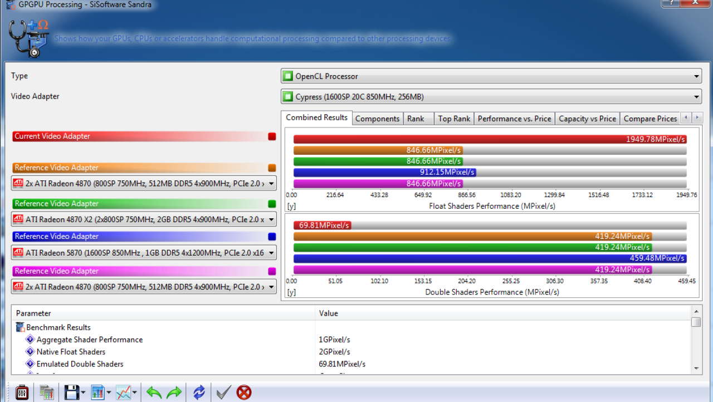713x402 pixels.
Task: Open the Top Rank tab
Action: tap(454, 119)
